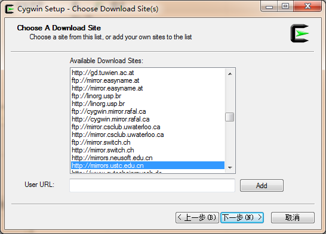Viewport: 326px width, 234px height.
Task: Select http://cygwin.mirror.rafal.ca mirror
Action: click(x=148, y=119)
